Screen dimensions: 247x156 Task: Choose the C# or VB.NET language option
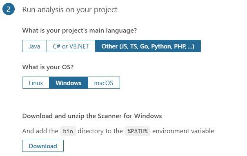71,46
